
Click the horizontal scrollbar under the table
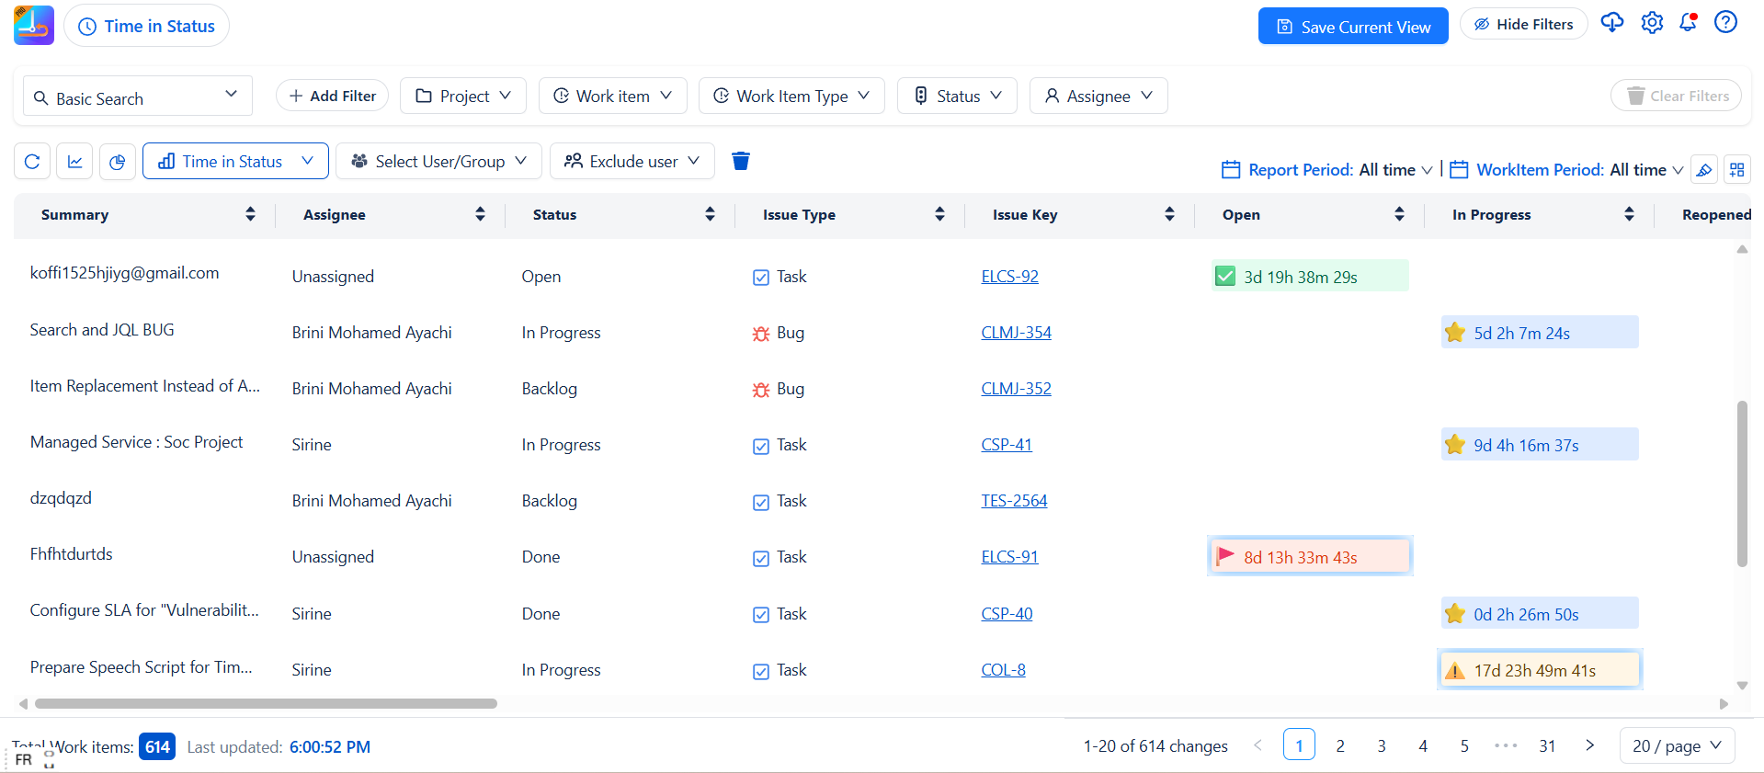click(x=266, y=704)
